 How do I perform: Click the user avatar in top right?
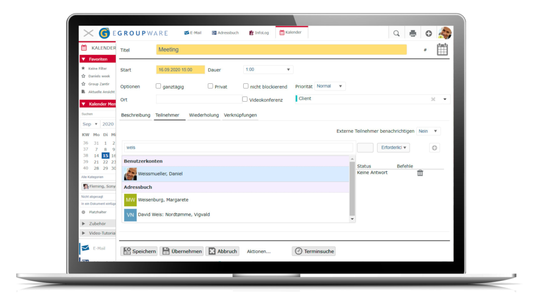(445, 33)
